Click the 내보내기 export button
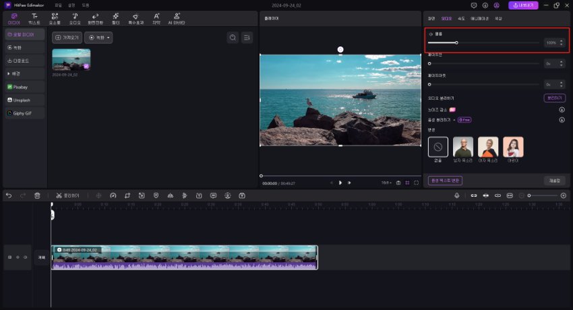 tap(524, 5)
